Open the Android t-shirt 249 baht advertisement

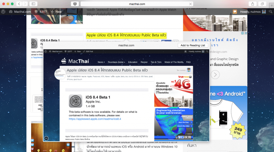228,113
